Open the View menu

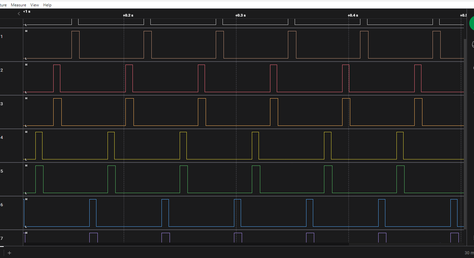(x=34, y=5)
